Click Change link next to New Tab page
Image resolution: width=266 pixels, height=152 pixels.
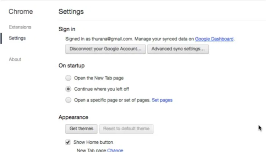(x=115, y=150)
